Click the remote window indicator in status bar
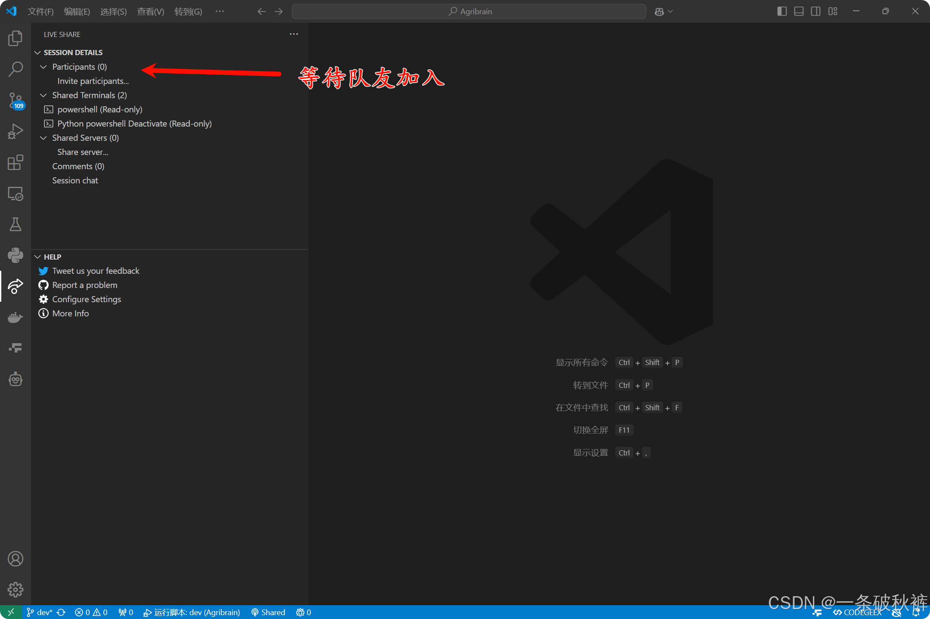The image size is (930, 619). point(11,612)
